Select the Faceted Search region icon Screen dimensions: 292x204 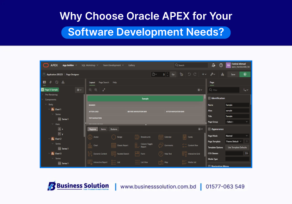[114, 153]
